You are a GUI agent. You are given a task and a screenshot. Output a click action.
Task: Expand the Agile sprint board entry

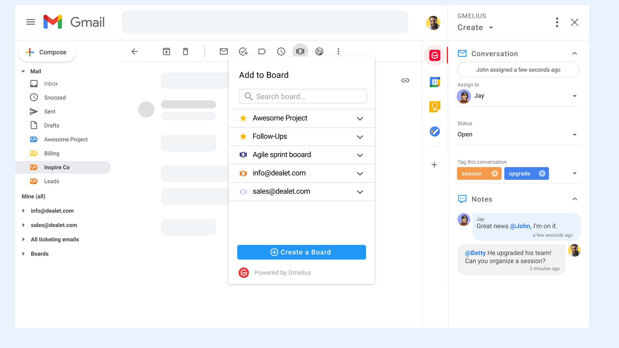point(360,155)
